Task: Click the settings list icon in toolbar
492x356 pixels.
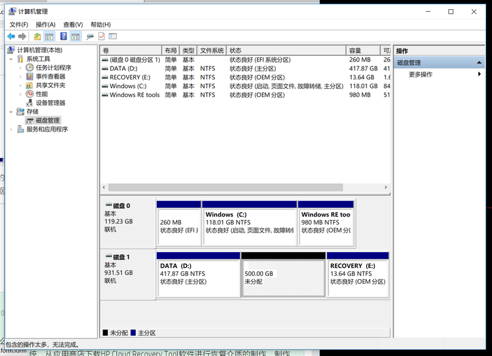Action: click(113, 37)
